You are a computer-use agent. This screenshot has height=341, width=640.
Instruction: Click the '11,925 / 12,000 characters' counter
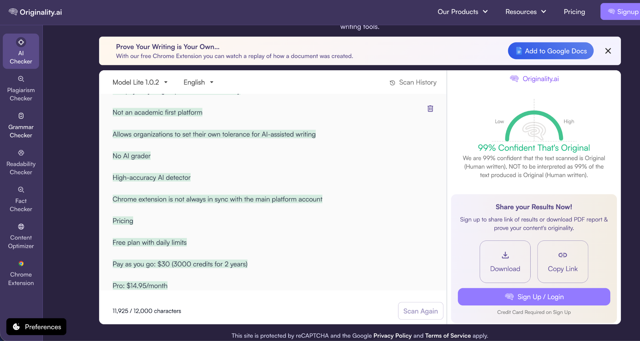click(x=147, y=311)
